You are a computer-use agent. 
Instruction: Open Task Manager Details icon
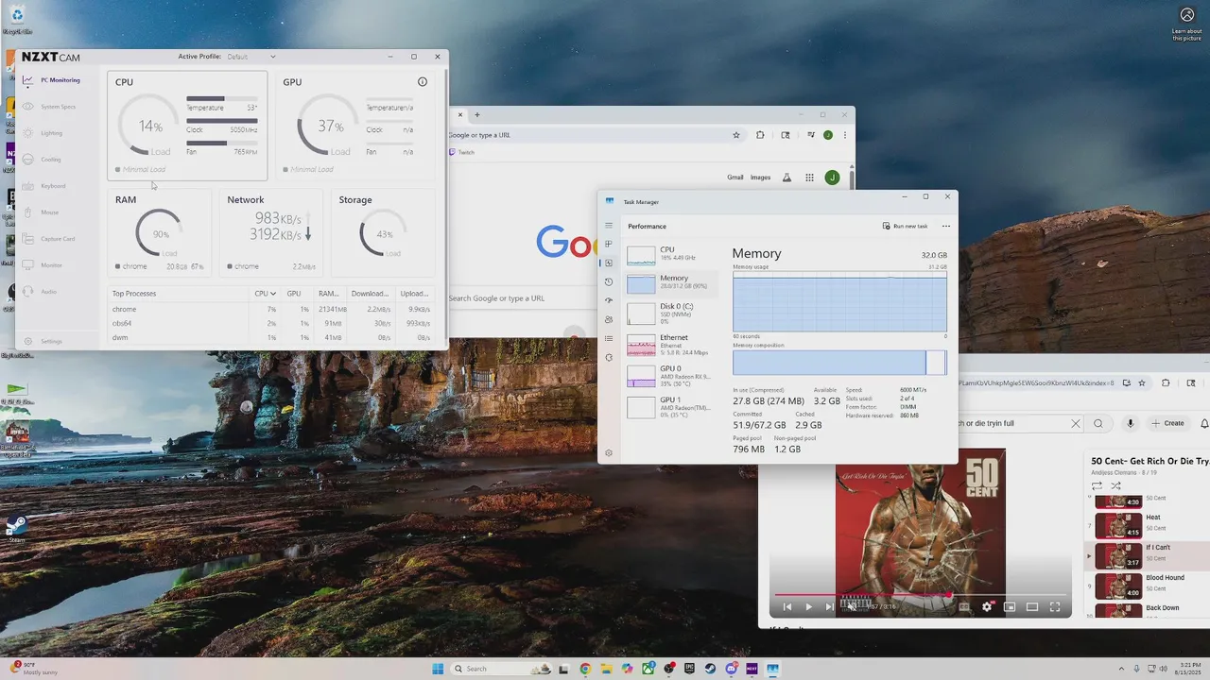609,338
